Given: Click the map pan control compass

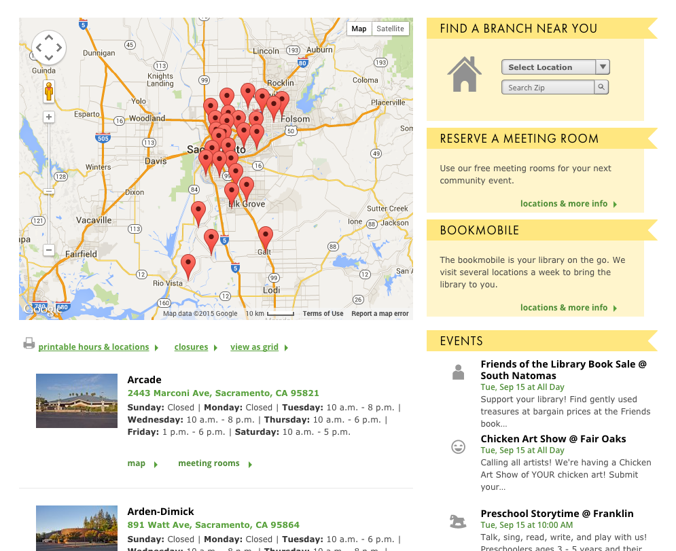Looking at the screenshot, I should [x=49, y=48].
